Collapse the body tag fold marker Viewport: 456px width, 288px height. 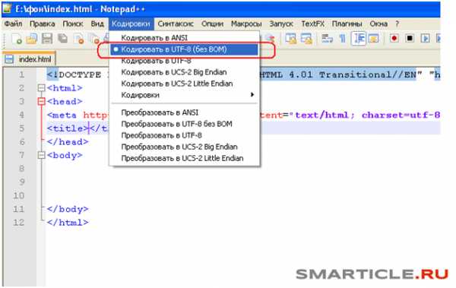(x=42, y=155)
